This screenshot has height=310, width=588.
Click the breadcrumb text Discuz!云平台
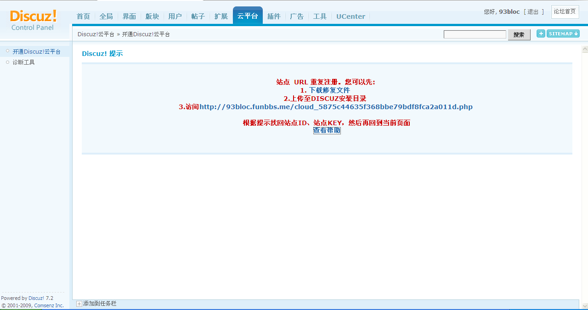point(96,34)
